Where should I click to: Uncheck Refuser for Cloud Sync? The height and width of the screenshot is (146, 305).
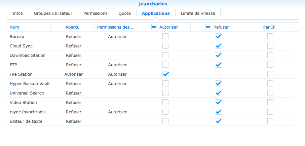[218, 46]
